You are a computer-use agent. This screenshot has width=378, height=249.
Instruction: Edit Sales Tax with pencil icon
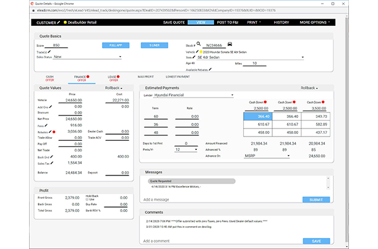coord(52,163)
